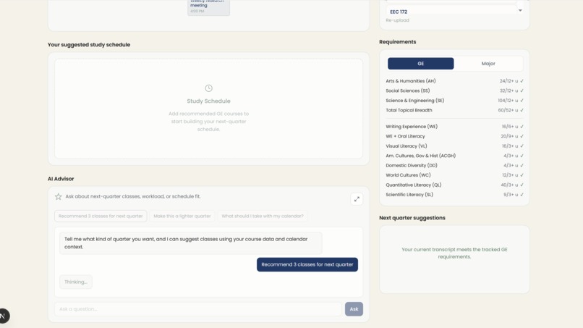Switch to the Major requirements tab

pyautogui.click(x=488, y=64)
